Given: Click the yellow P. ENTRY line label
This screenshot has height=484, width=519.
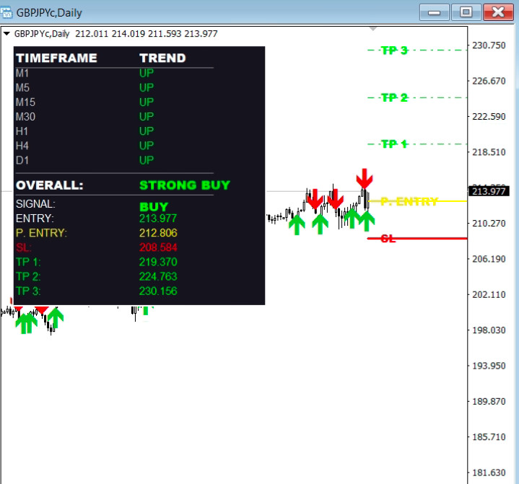Looking at the screenshot, I should click(409, 201).
